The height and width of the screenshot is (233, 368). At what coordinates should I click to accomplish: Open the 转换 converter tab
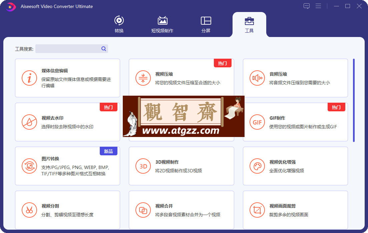119,24
